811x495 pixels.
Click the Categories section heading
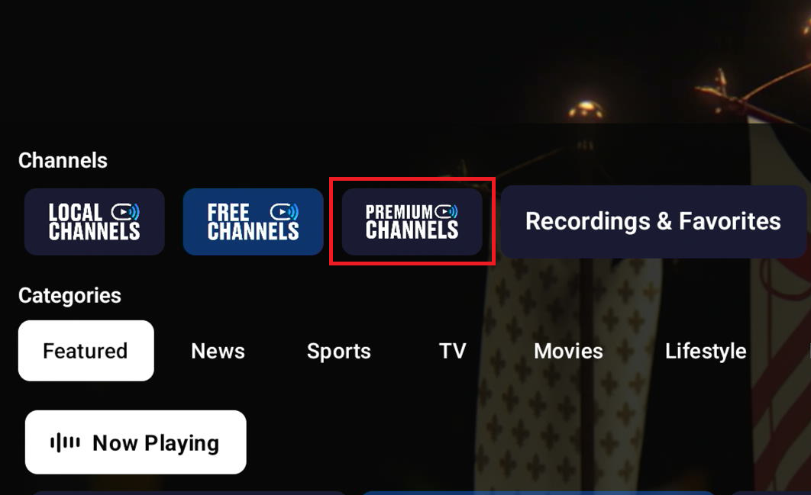[x=69, y=296]
